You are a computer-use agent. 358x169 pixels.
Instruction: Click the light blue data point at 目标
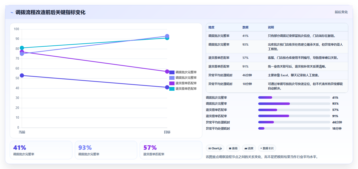(x=167, y=36)
